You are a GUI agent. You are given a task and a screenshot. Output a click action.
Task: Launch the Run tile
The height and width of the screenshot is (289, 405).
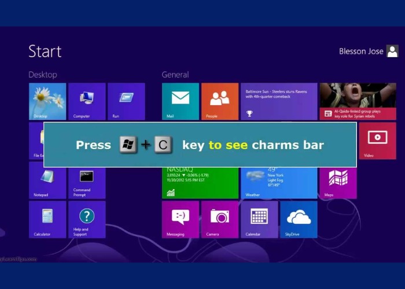pos(126,101)
